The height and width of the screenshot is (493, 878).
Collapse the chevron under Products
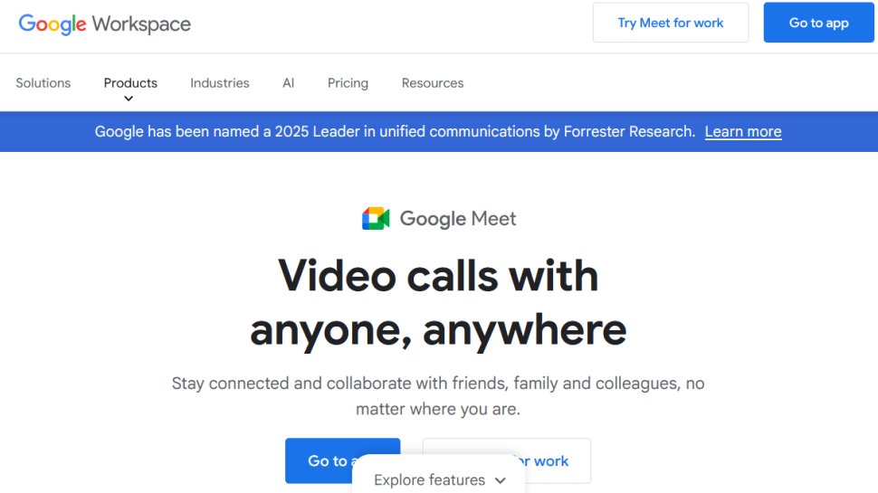tap(129, 99)
